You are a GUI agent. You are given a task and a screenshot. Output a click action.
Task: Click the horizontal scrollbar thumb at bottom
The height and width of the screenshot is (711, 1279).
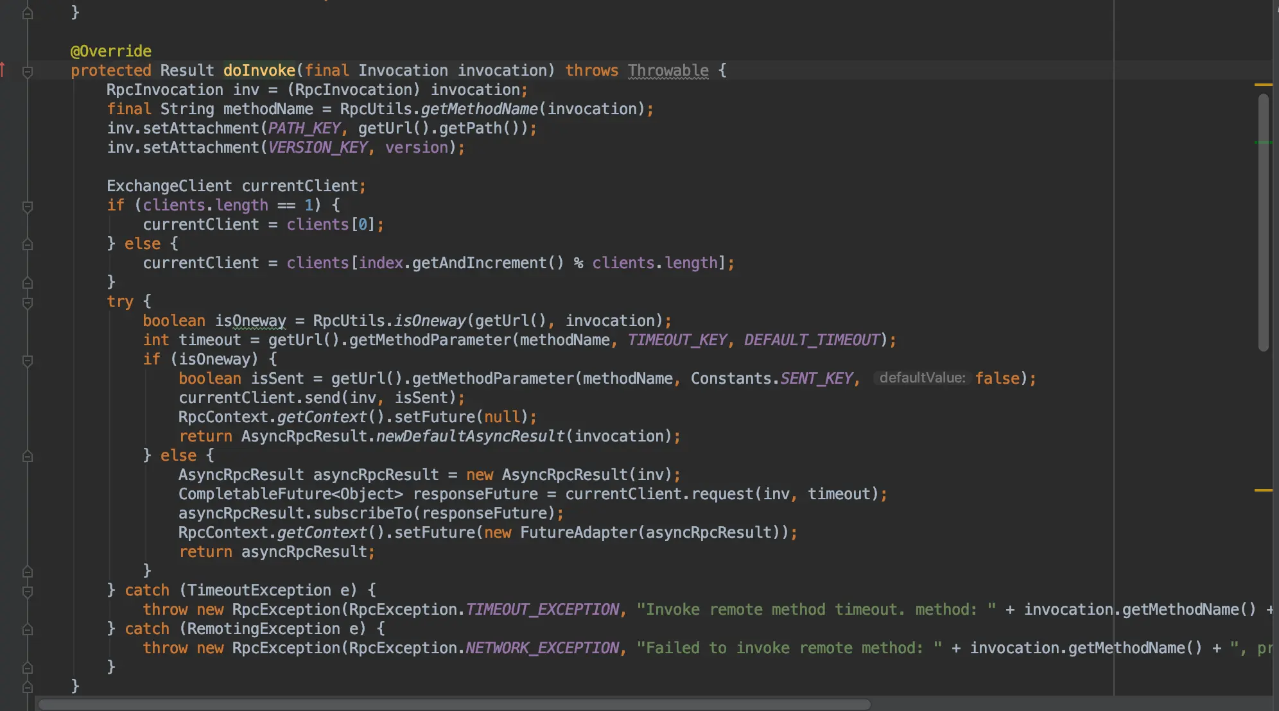click(453, 704)
